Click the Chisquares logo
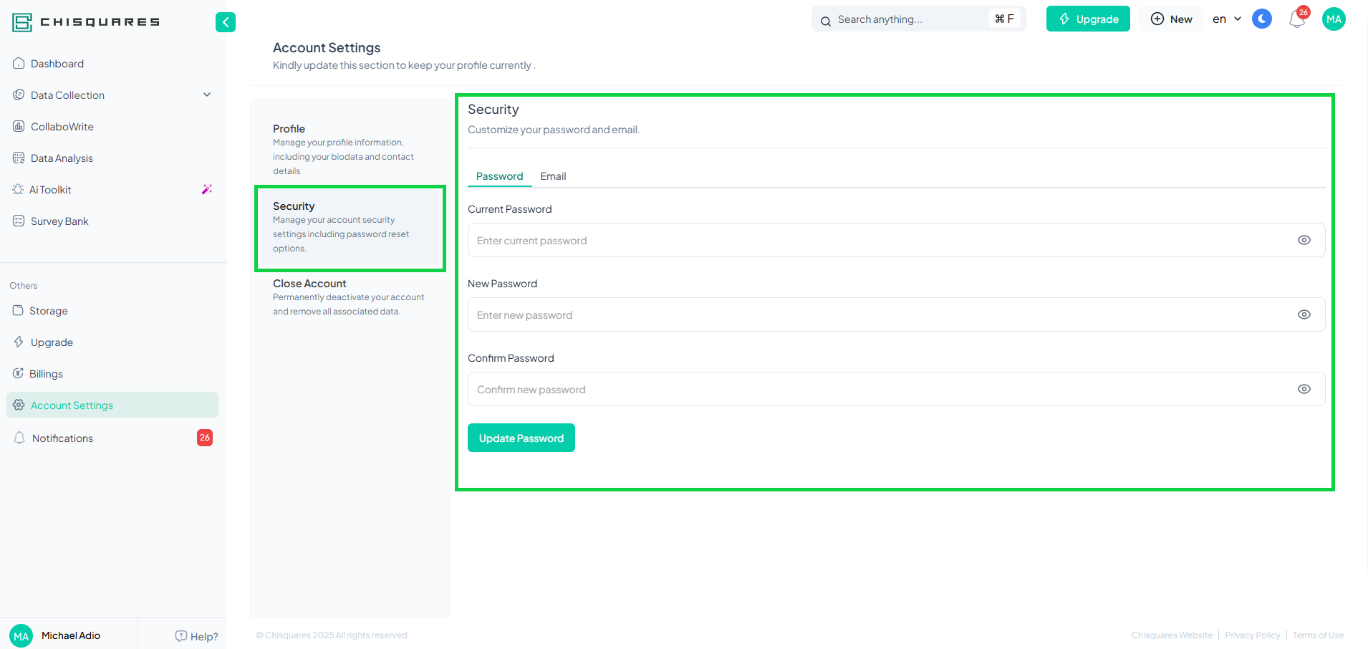1368x649 pixels. click(86, 22)
